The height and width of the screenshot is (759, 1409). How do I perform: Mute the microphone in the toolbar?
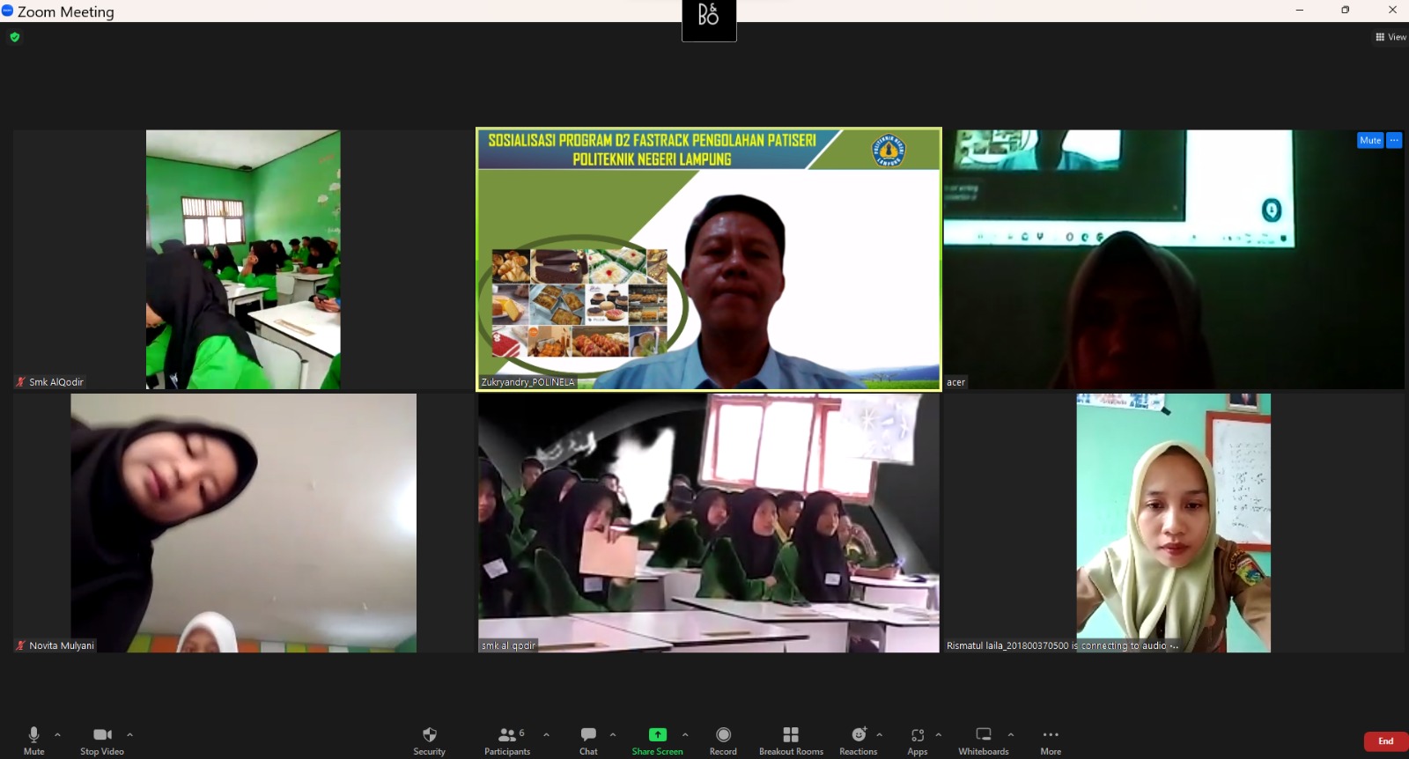[33, 741]
